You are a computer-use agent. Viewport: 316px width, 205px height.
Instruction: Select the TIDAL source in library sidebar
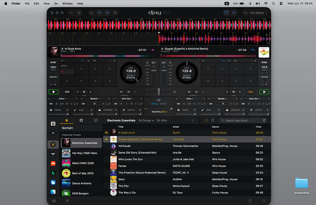pos(53,154)
